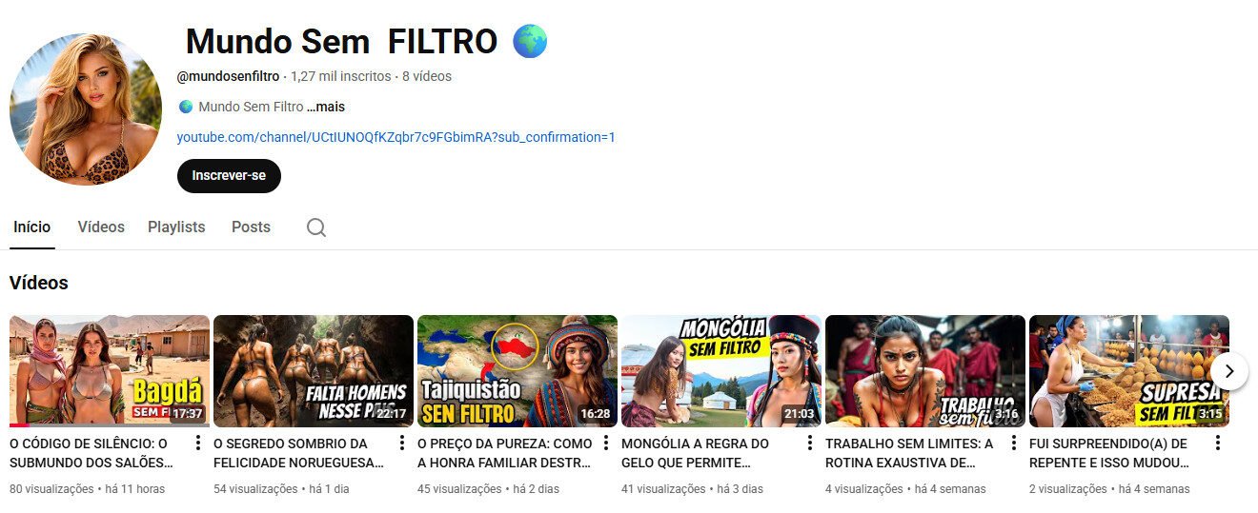
Task: Open the Tajiquistão SEM FILTRO thumbnail
Action: (x=517, y=371)
